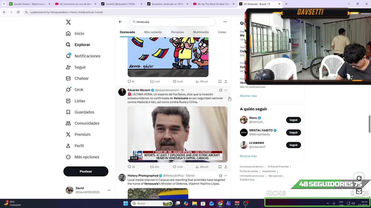Open File Explorer from taskbar
371x208 pixels.
click(194, 203)
